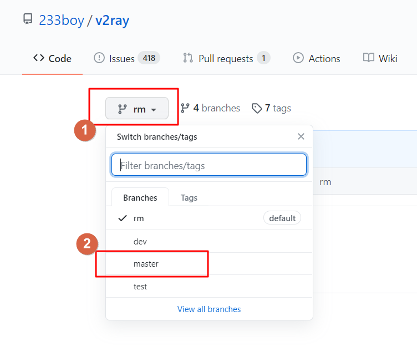The image size is (417, 362).
Task: Click the Issues count badge 418
Action: tap(149, 58)
